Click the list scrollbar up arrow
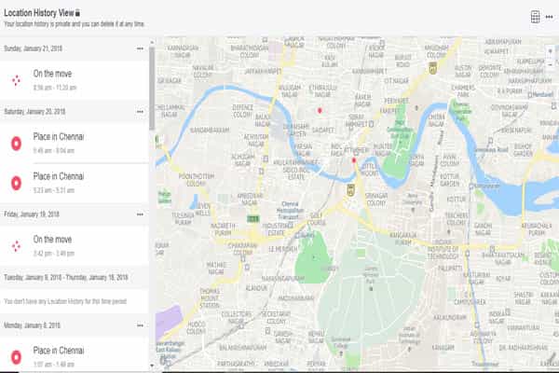Screen dimensions: 559x373 [152, 42]
